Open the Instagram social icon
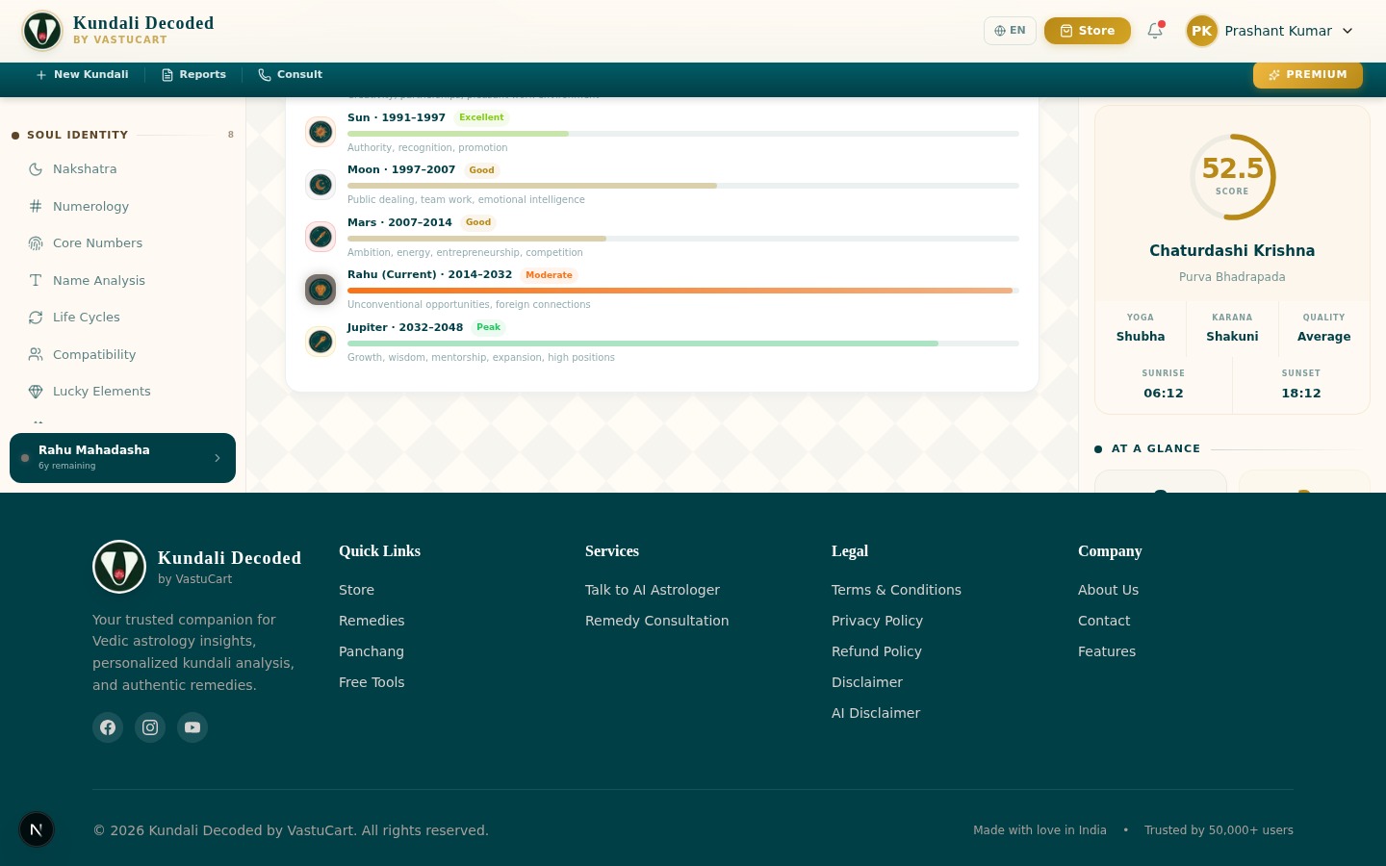The image size is (1386, 866). 150,727
